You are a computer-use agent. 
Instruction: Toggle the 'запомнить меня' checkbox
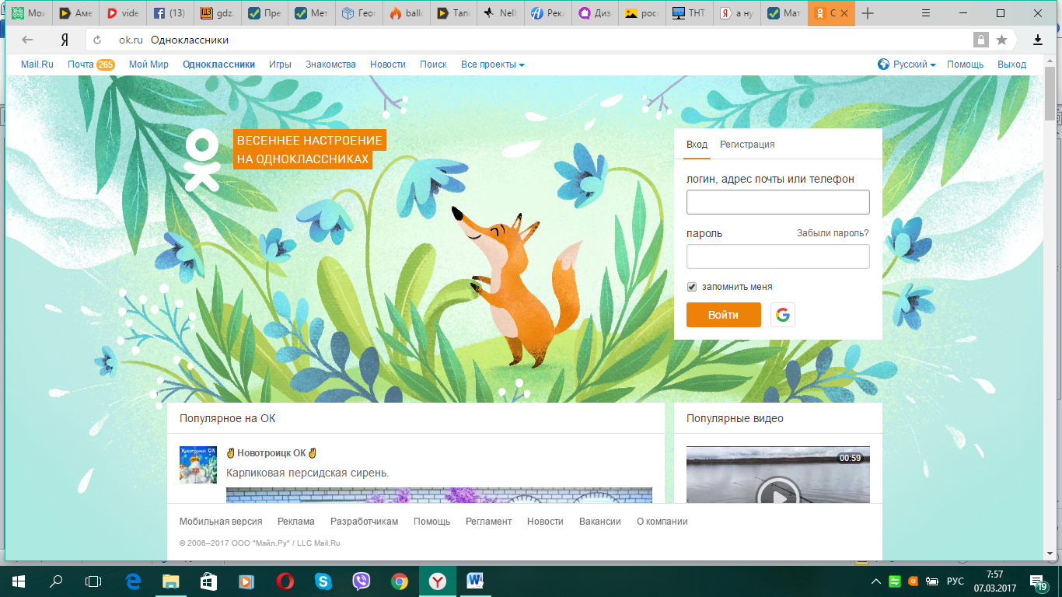(x=692, y=287)
